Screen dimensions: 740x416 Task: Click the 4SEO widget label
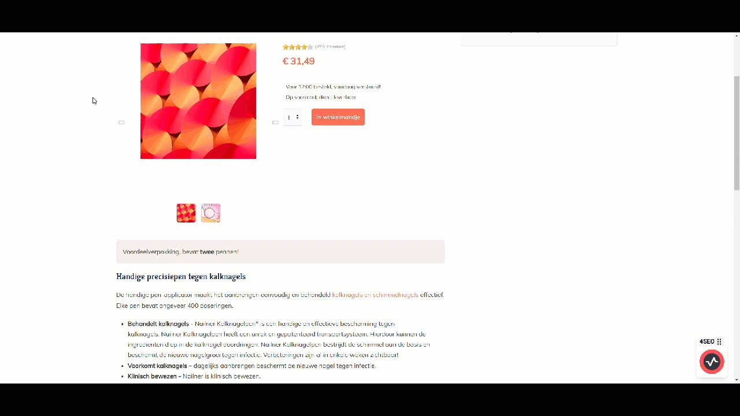[x=706, y=342]
